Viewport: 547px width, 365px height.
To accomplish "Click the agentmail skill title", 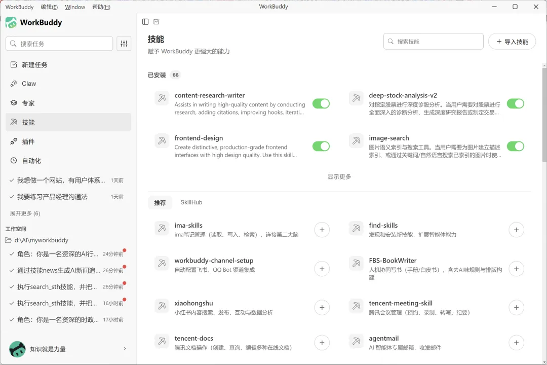I will pyautogui.click(x=384, y=339).
